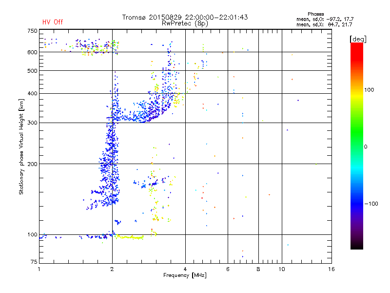
Task: Click the phase colorbar gradient
Action: pos(357,146)
